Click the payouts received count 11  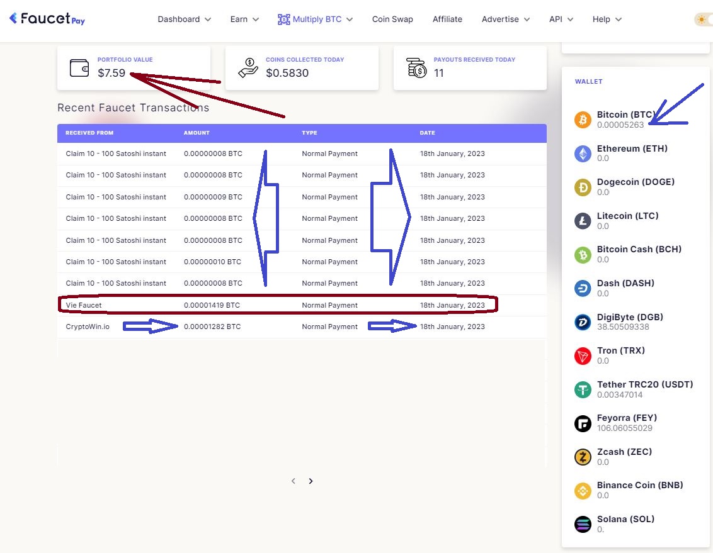coord(438,72)
